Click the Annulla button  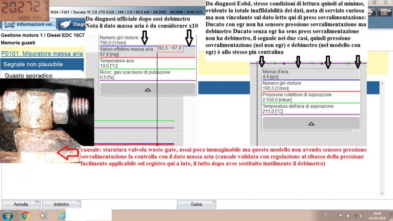click(x=21, y=204)
